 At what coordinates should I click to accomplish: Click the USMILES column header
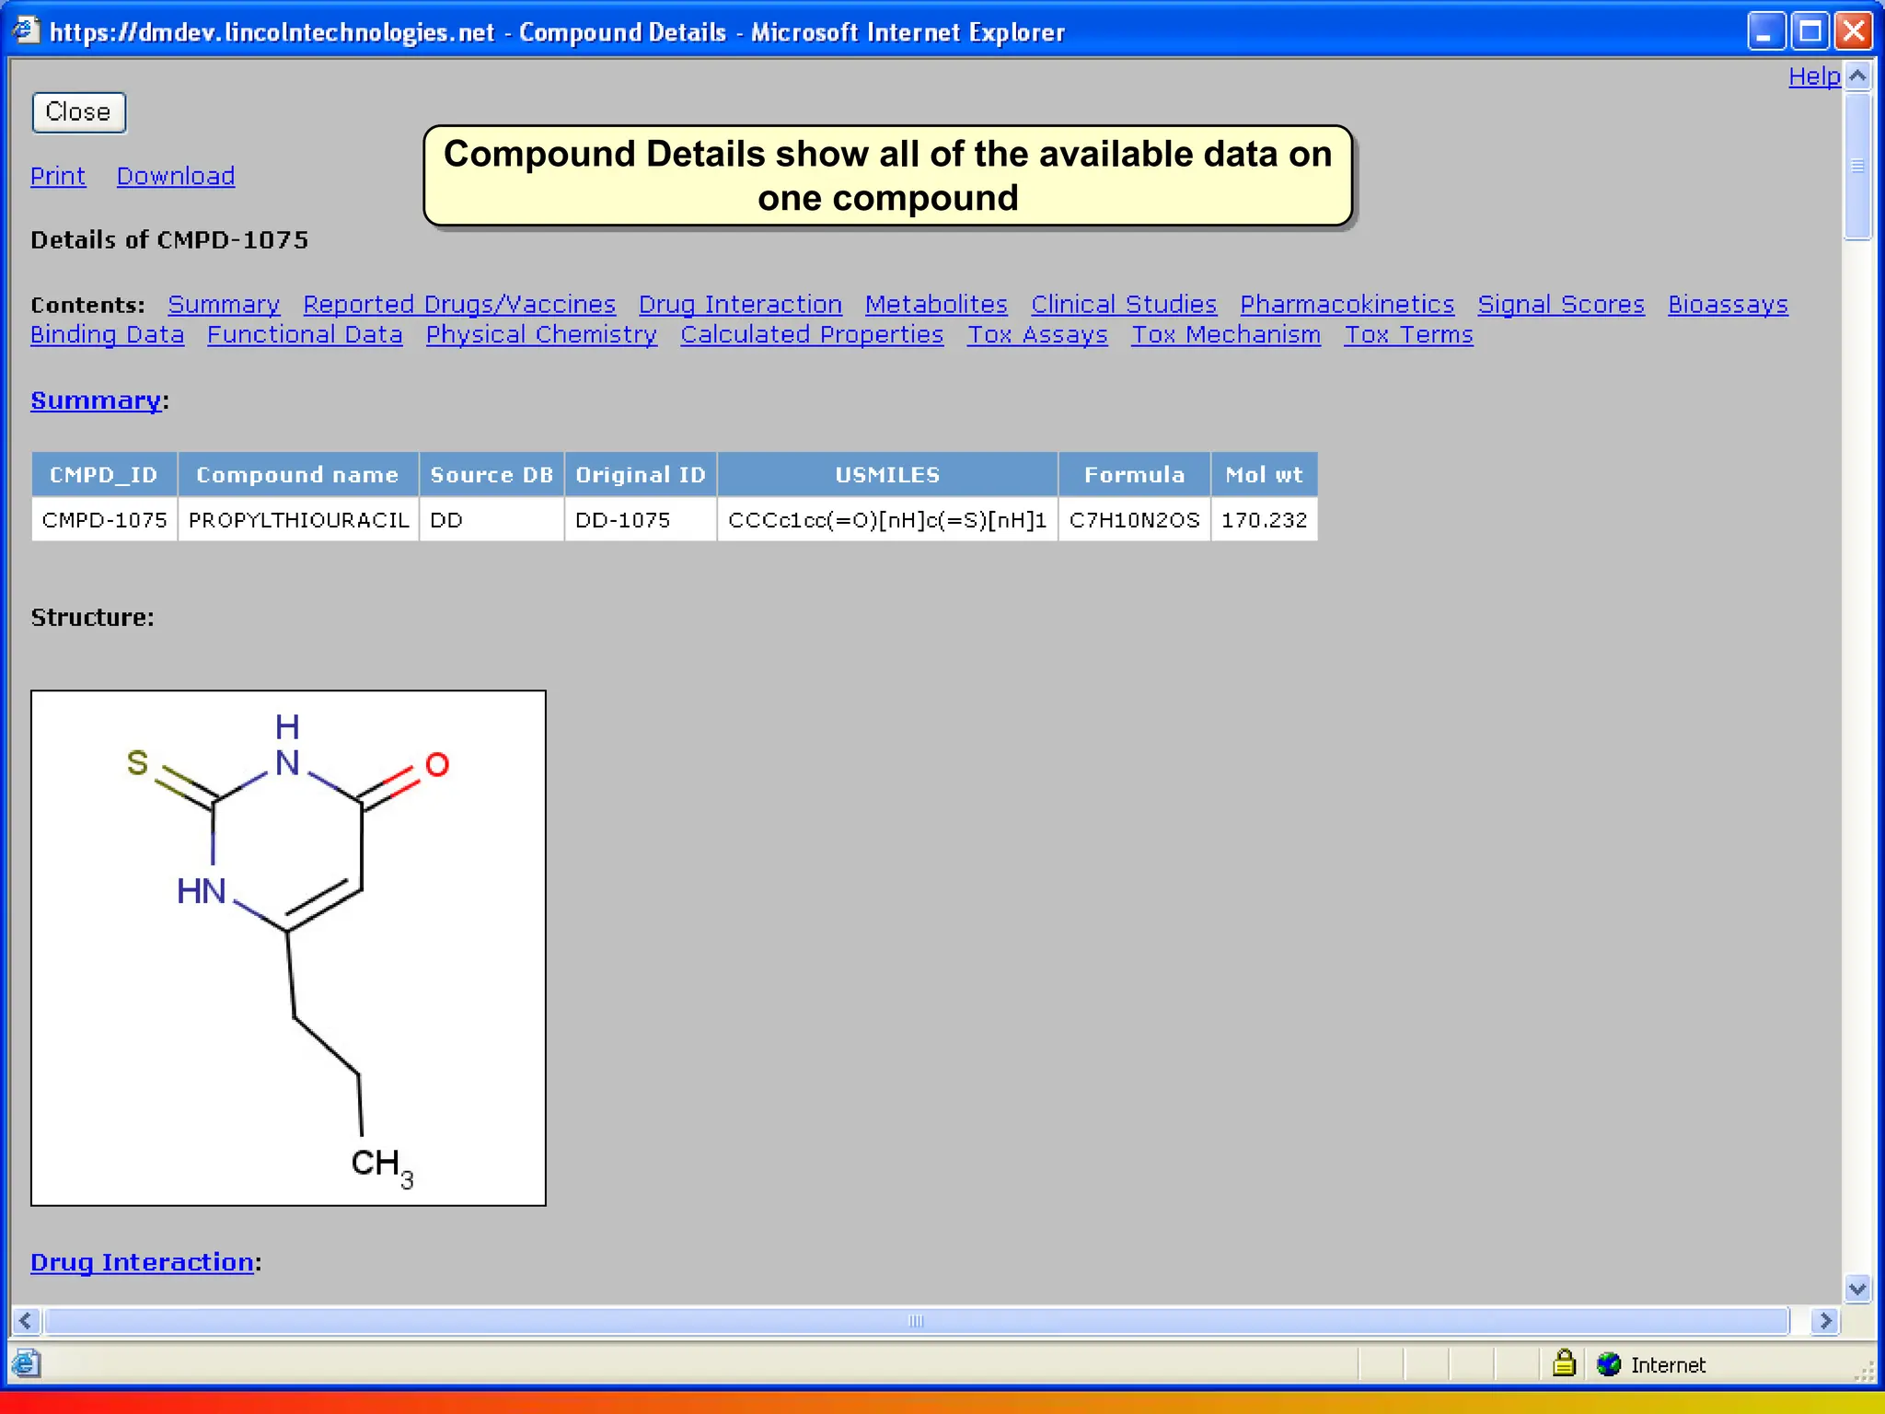887,475
